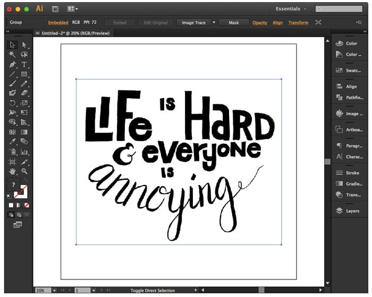Open the Stroke panel
Viewport: 372px width, 297px height.
349,173
